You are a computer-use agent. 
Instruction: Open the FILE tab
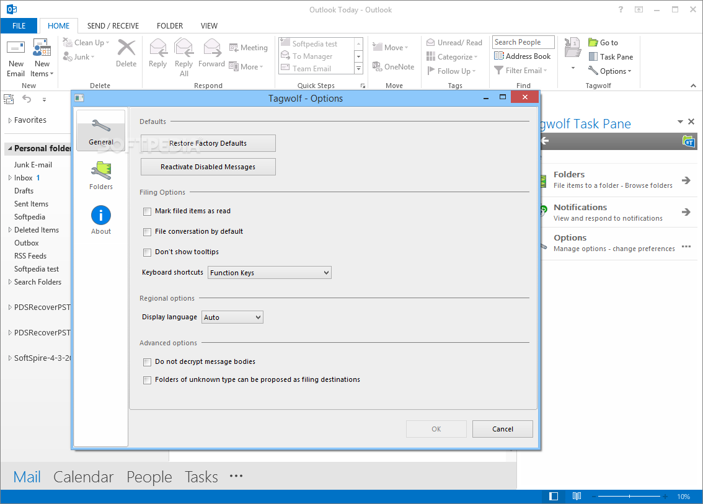[19, 26]
